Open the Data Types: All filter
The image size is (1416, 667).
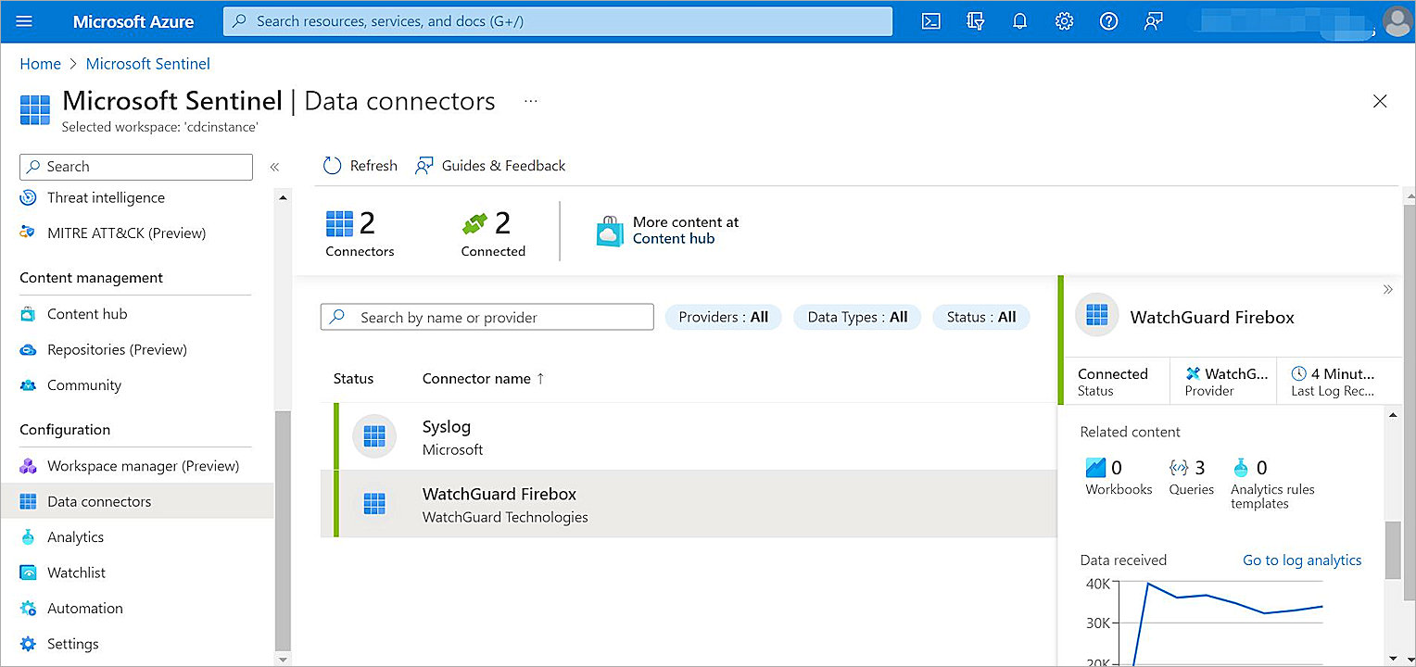(857, 317)
